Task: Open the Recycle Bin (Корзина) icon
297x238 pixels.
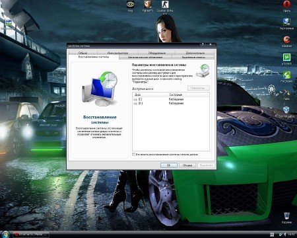Action: (286, 218)
